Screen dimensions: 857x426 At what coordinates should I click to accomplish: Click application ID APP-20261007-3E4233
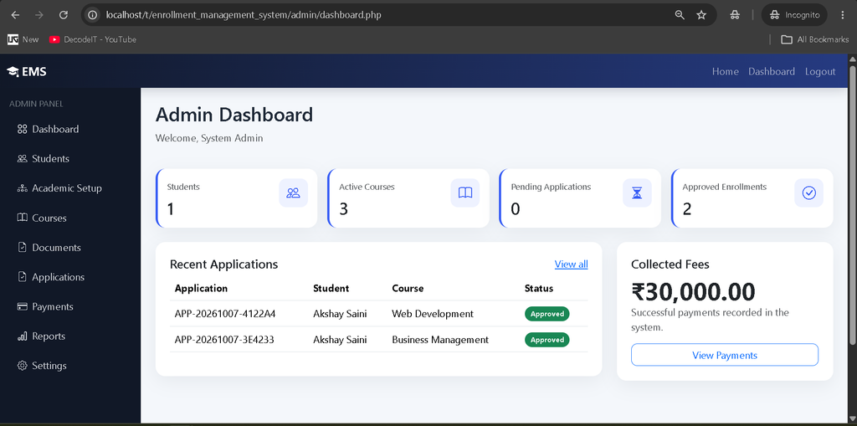click(x=224, y=340)
